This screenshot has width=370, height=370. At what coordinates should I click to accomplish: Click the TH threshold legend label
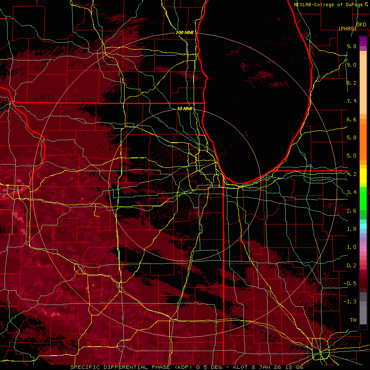353,320
